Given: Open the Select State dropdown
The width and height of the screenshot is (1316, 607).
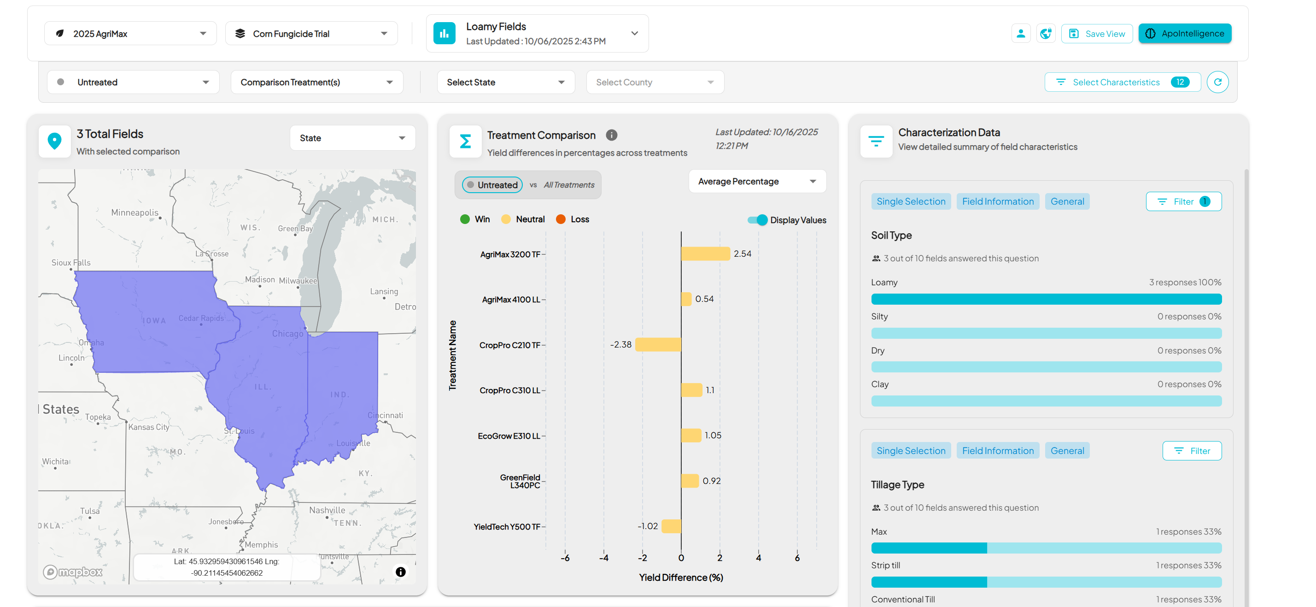Looking at the screenshot, I should [x=505, y=83].
